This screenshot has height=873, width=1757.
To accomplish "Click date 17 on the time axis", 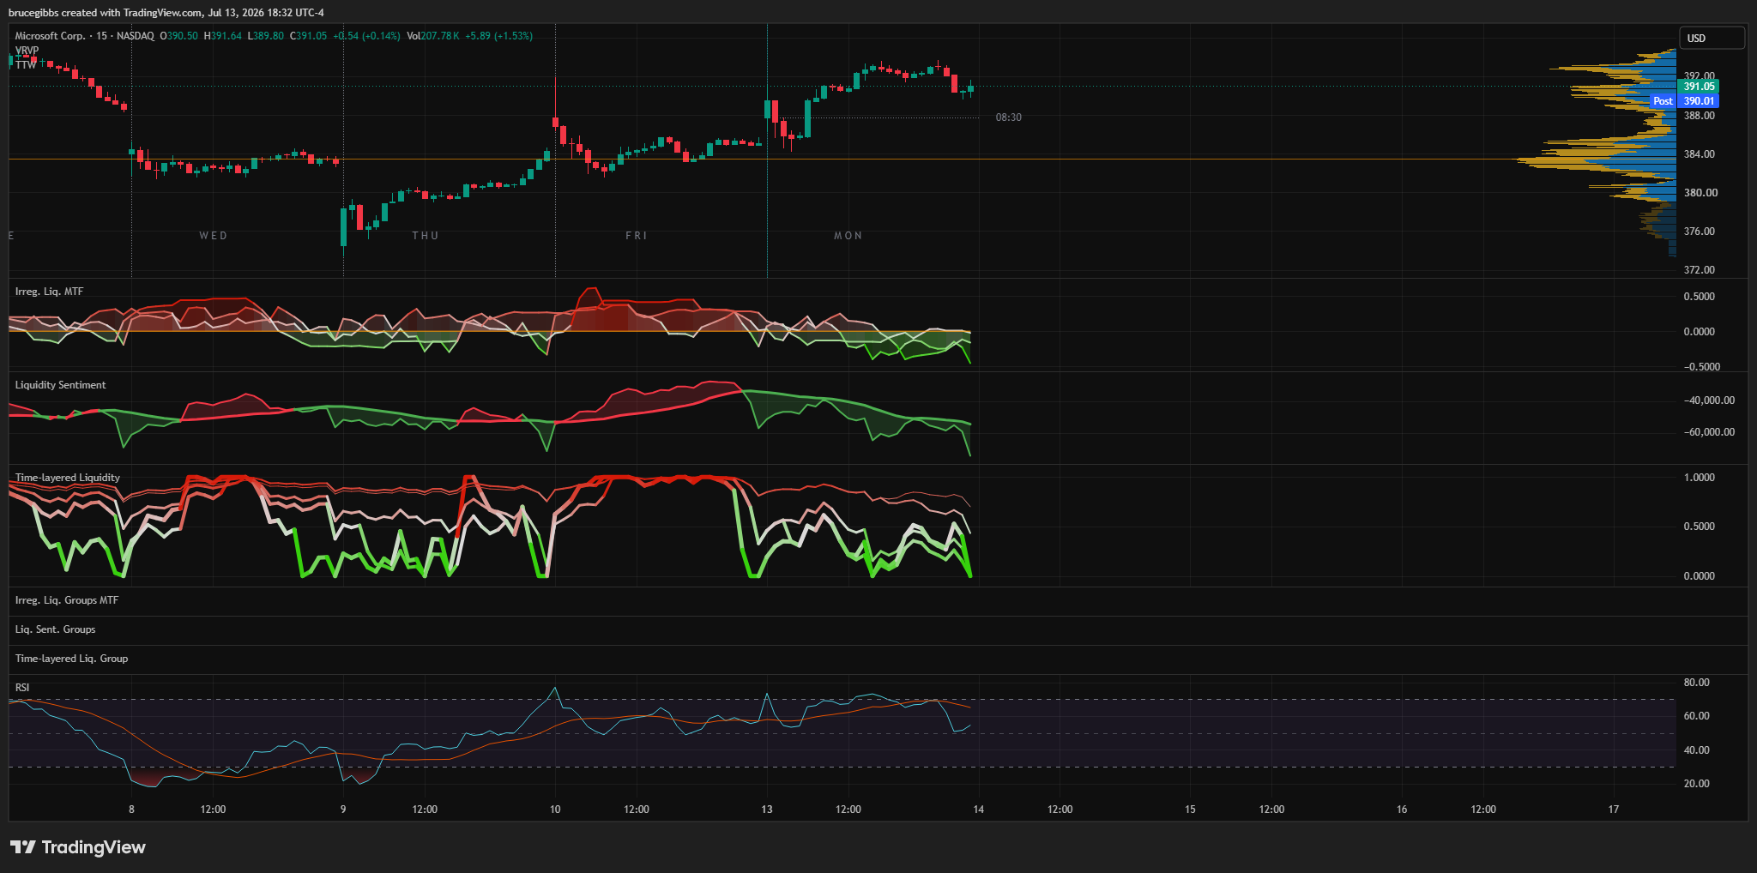I will pos(1614,810).
